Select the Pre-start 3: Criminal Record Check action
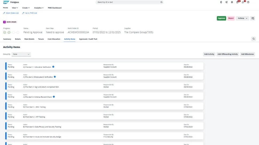This screenshot has width=259, height=145. [x=38, y=97]
